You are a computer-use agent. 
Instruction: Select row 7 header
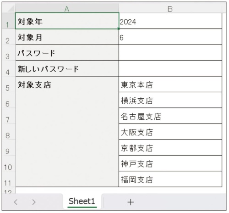[x=9, y=116]
